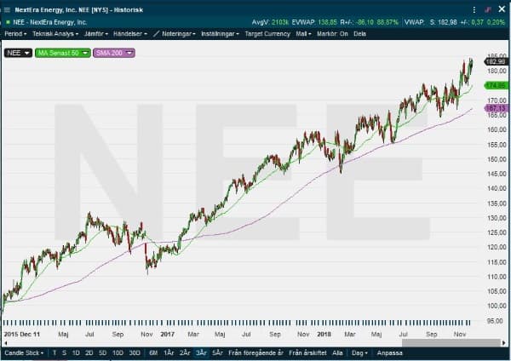Screen dimensions: 511x361
Task: Open the Candle Stick chart type dropdown
Action: coord(24,352)
